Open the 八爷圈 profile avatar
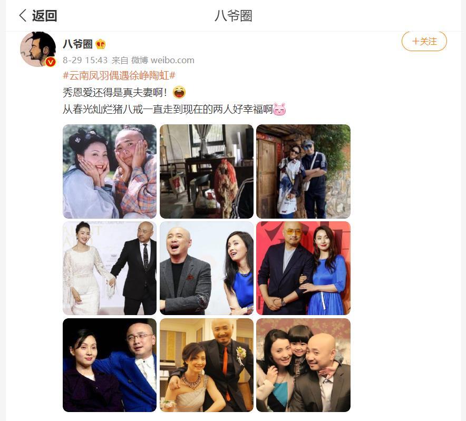466x421 pixels. pos(38,49)
